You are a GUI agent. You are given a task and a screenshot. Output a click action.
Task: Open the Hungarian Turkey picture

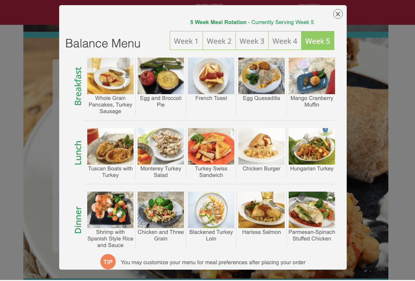point(312,146)
